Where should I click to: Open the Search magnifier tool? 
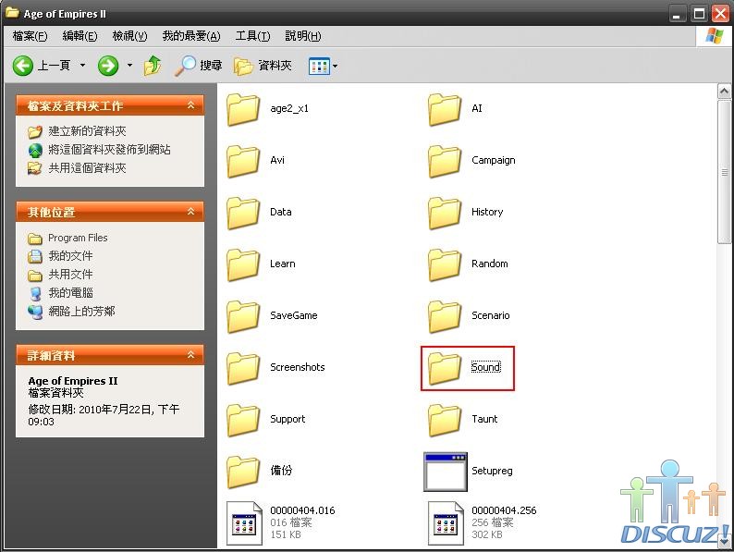click(186, 66)
